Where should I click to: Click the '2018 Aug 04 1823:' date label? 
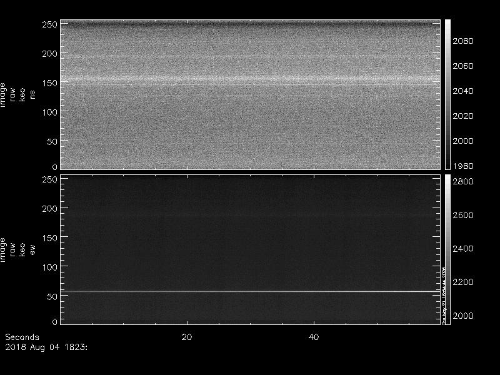point(46,347)
